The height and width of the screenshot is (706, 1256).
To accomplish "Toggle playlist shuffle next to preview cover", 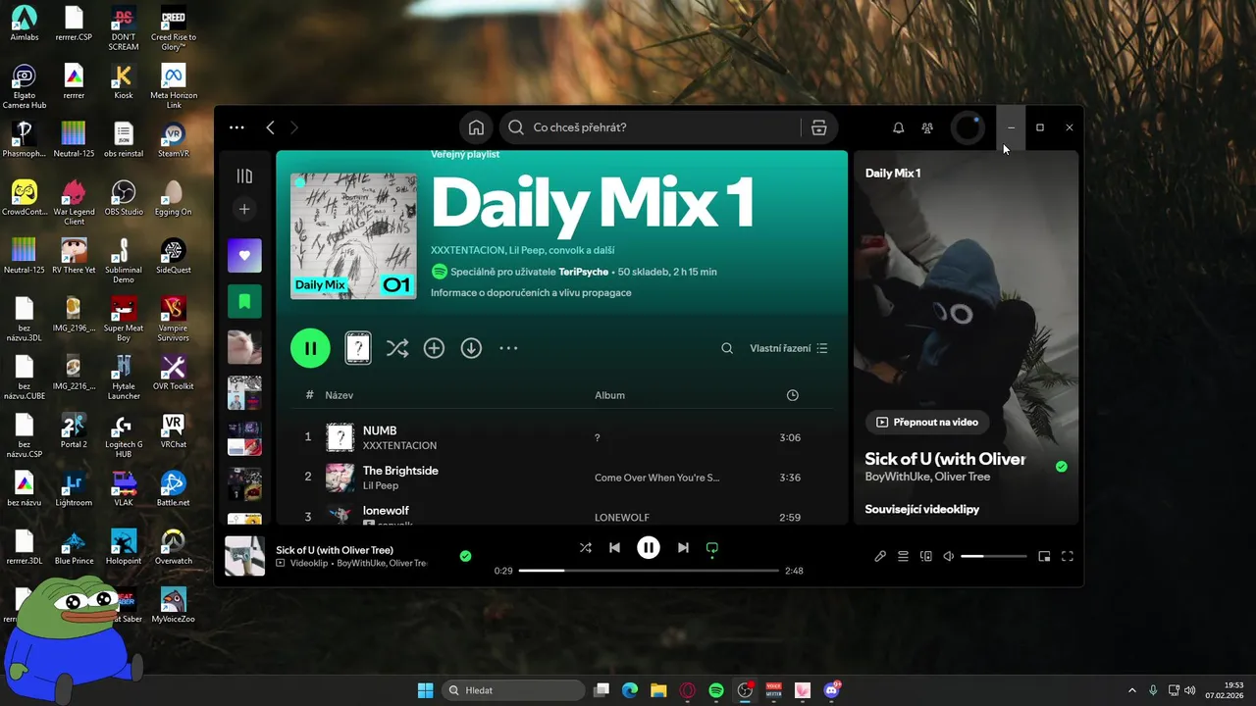I will click(x=397, y=348).
